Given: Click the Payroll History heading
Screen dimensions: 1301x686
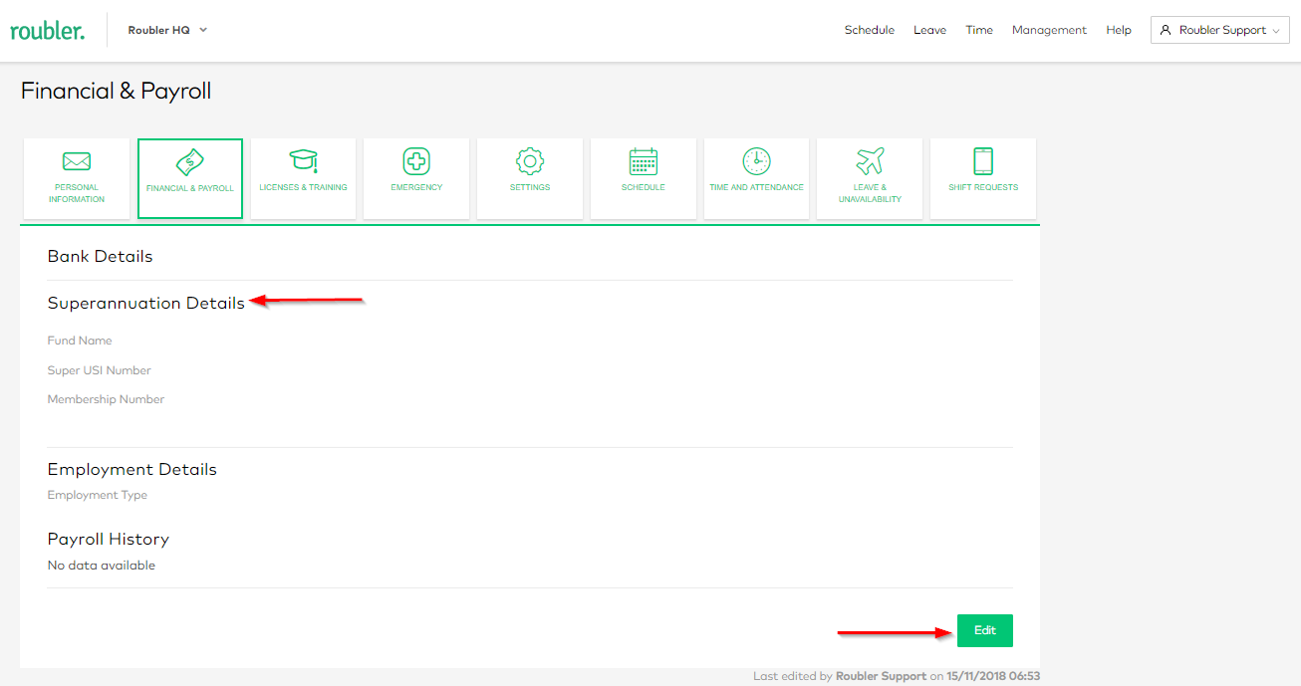Looking at the screenshot, I should [x=109, y=539].
